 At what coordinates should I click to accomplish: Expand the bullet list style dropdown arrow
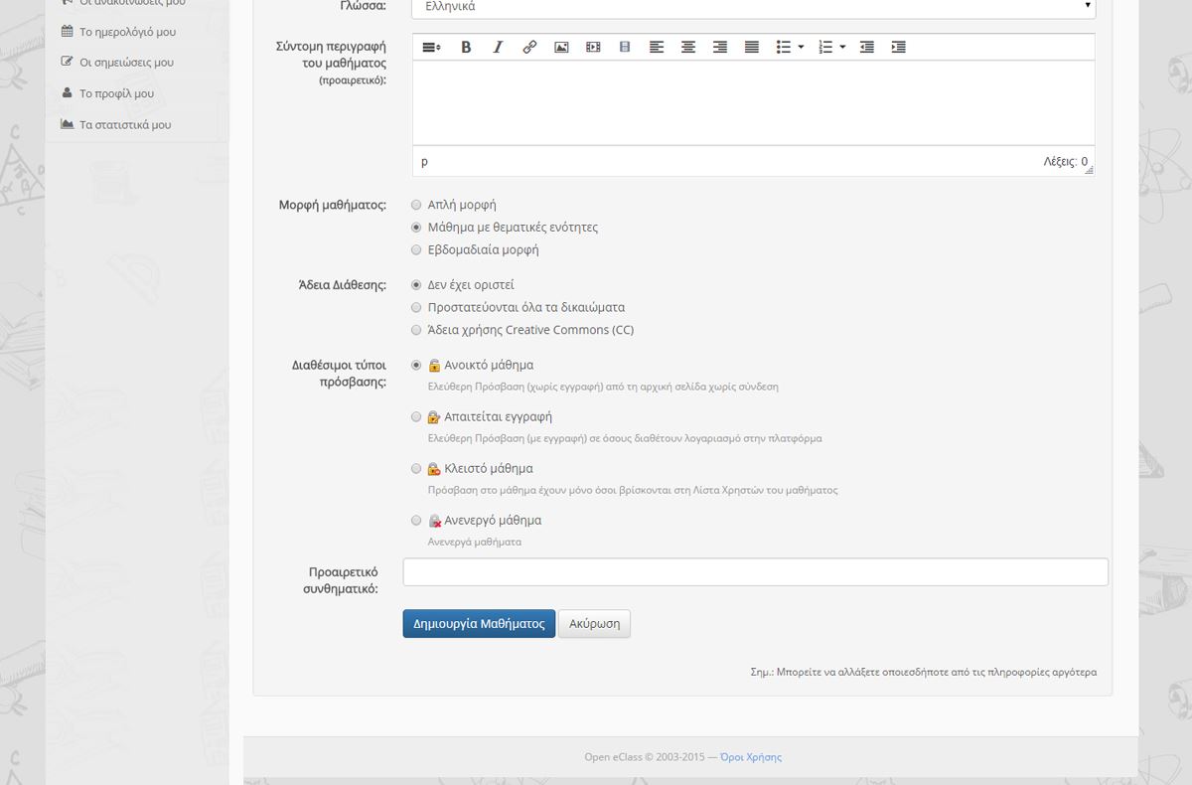point(801,47)
